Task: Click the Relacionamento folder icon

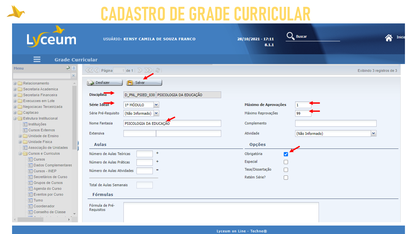Action: pos(20,84)
